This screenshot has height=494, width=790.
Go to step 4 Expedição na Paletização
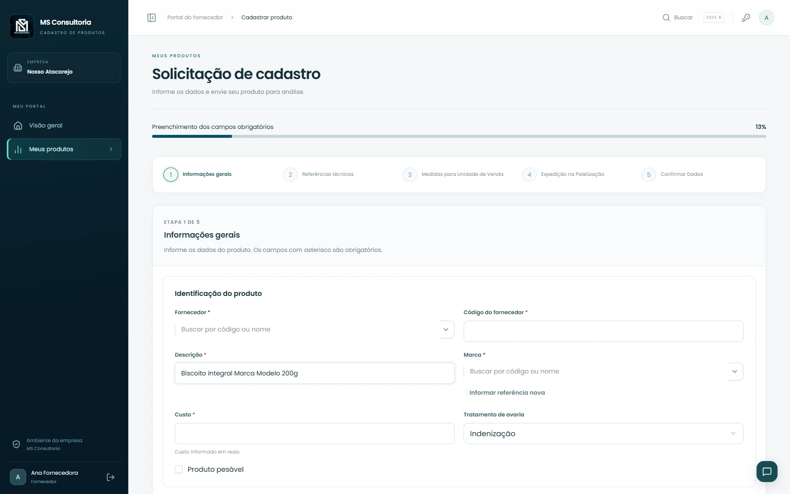563,174
